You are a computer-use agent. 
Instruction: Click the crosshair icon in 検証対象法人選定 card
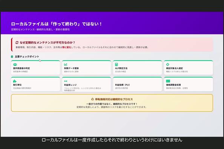click(x=167, y=64)
